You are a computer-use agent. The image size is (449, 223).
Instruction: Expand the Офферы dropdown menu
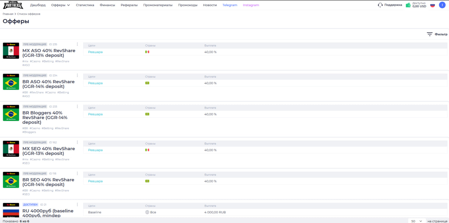click(x=60, y=5)
